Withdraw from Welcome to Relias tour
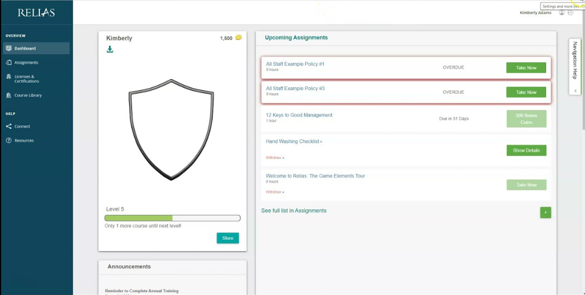Screen dimensions: 585x295 click(x=275, y=192)
